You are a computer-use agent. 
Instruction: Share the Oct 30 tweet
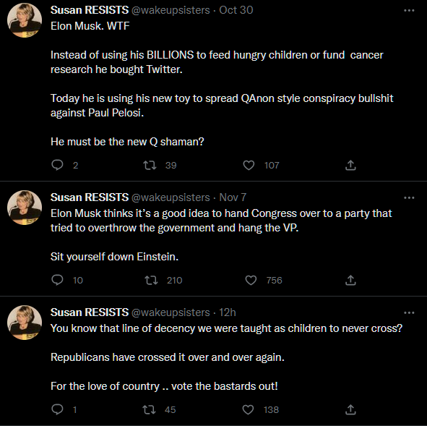[350, 165]
